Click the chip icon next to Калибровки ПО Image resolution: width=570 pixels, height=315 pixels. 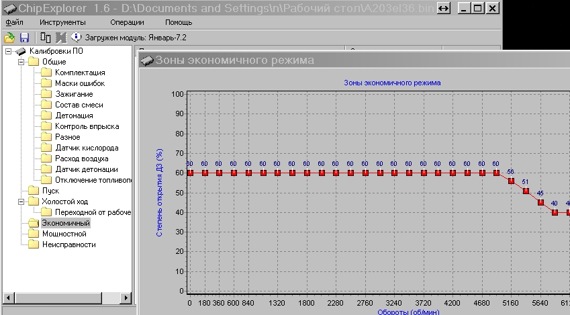coord(21,51)
